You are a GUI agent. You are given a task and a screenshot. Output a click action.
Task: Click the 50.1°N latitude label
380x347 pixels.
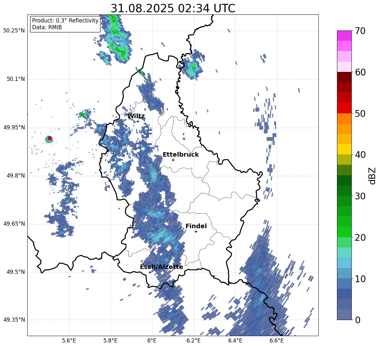tap(16, 79)
